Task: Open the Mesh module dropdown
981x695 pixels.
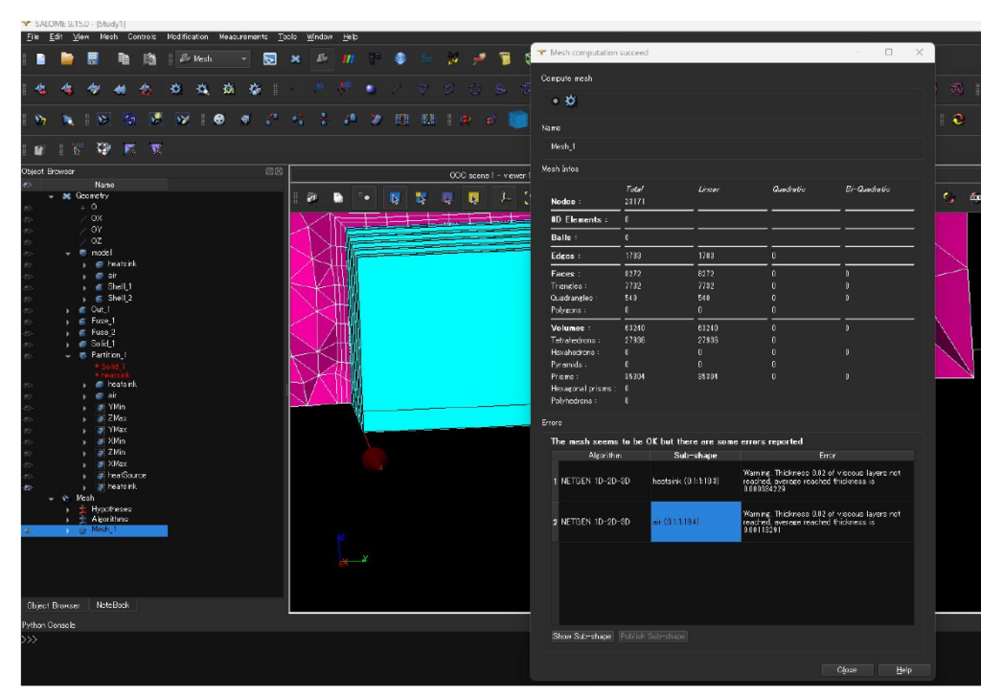Action: (244, 59)
